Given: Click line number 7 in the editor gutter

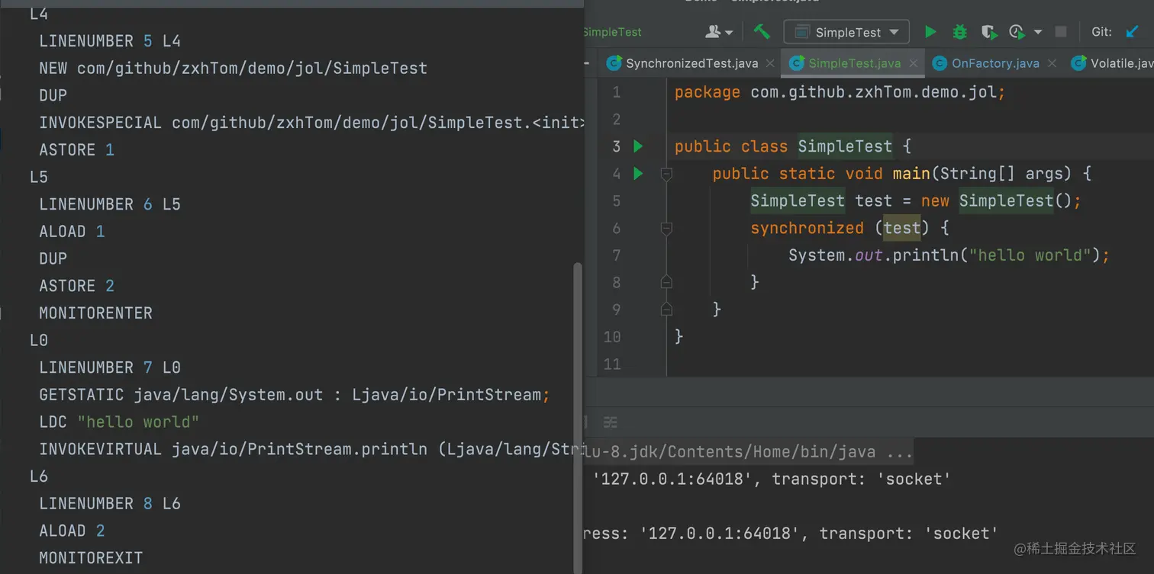Looking at the screenshot, I should tap(616, 255).
